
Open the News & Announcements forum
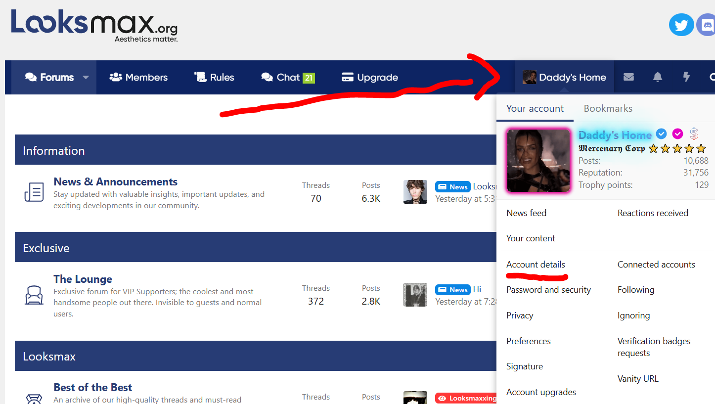(x=115, y=181)
